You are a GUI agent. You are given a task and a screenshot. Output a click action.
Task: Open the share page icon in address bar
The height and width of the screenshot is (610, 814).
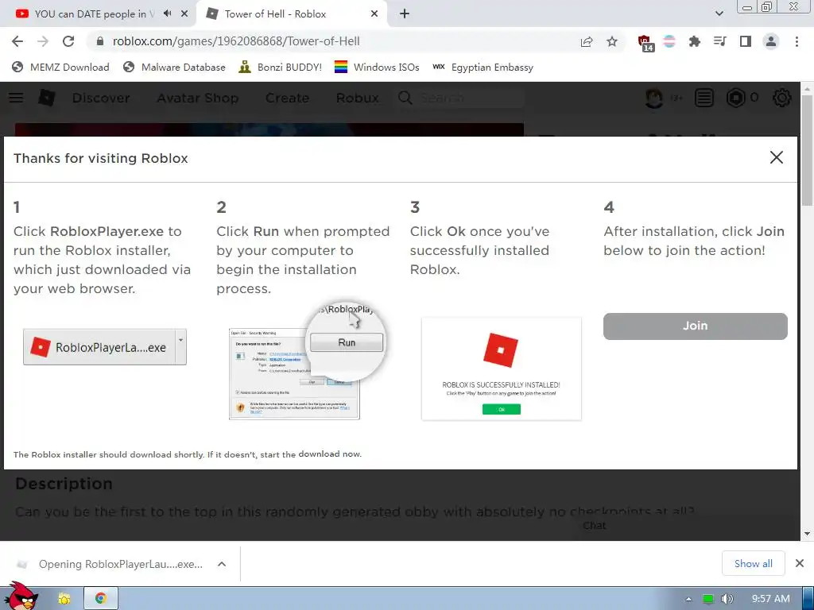click(x=587, y=41)
